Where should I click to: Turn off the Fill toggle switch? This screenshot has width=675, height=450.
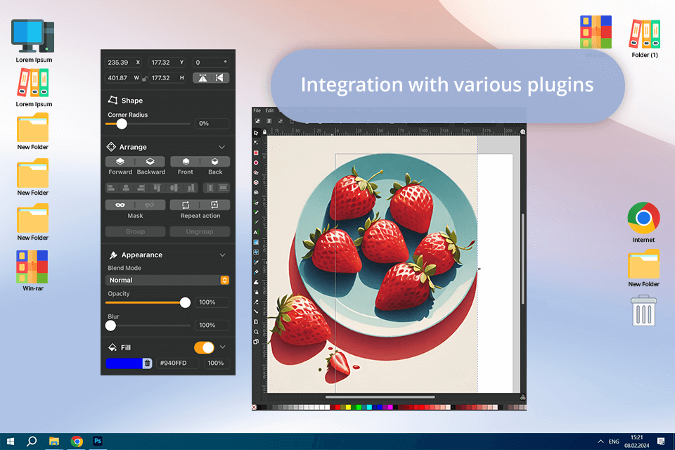[x=204, y=347]
